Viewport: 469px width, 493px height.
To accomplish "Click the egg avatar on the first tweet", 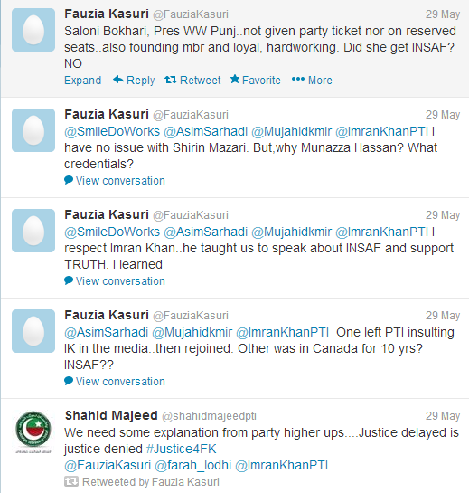I will pos(33,30).
